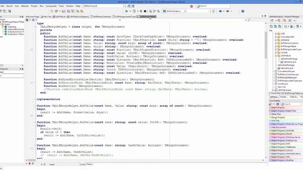Open the Default Layout combo box
Image resolution: width=303 pixels, height=170 pixels.
[x=104, y=6]
